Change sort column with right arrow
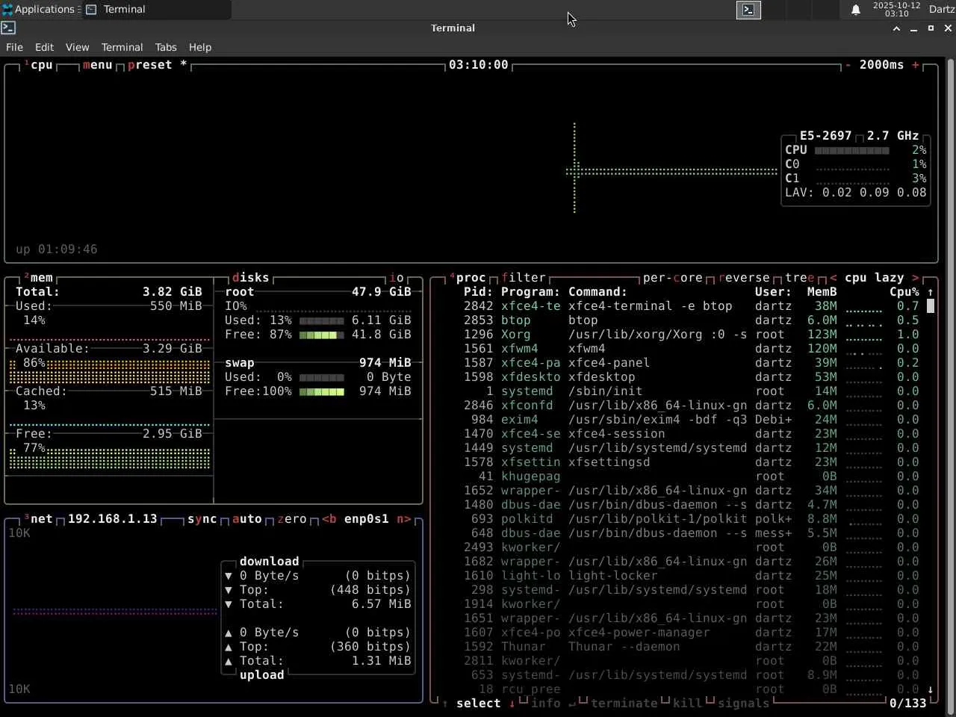This screenshot has width=956, height=717. click(916, 278)
